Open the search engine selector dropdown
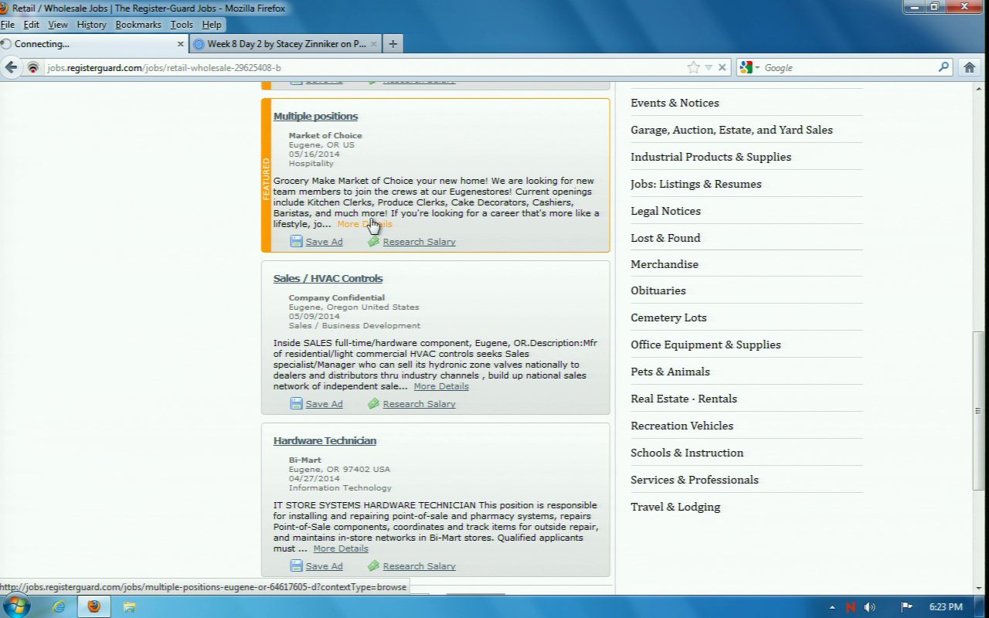Image resolution: width=989 pixels, height=618 pixels. pyautogui.click(x=749, y=67)
